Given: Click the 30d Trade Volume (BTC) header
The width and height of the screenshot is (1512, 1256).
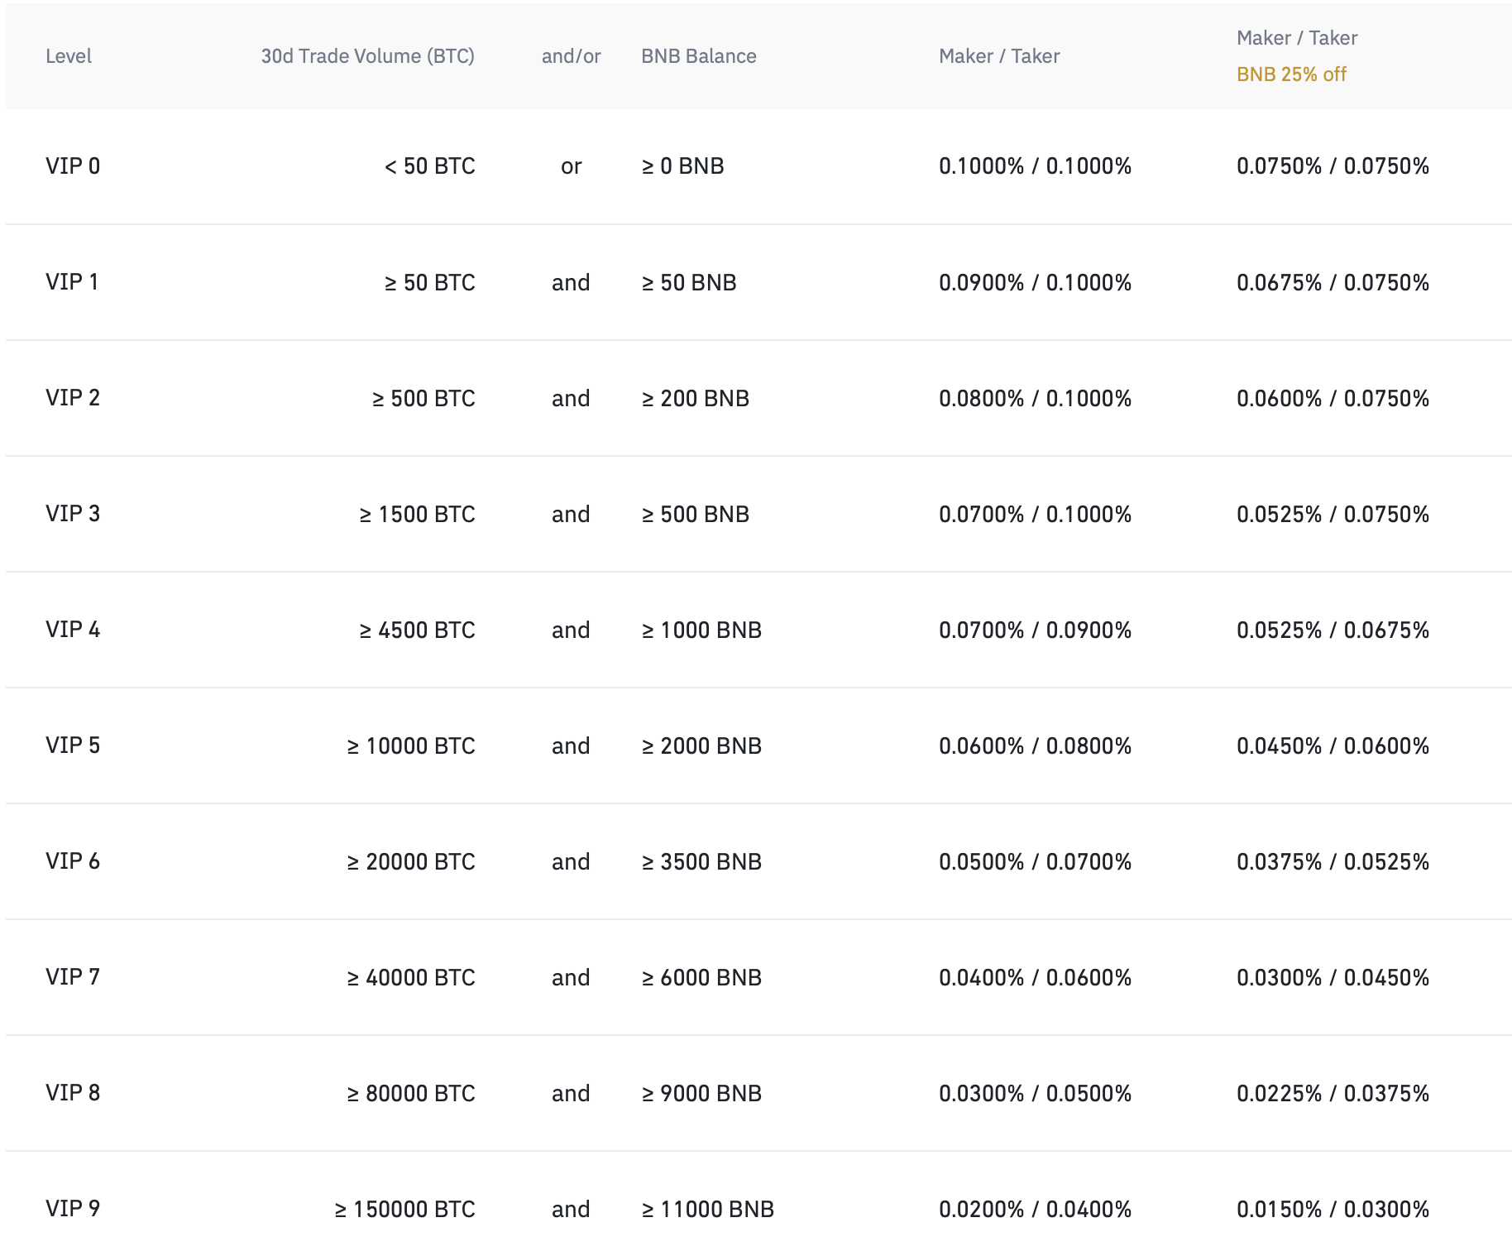Looking at the screenshot, I should (368, 56).
